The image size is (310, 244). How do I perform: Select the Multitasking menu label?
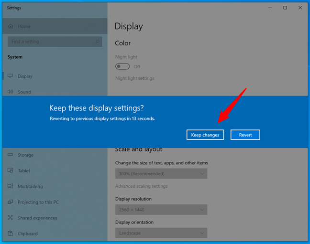[x=30, y=186]
